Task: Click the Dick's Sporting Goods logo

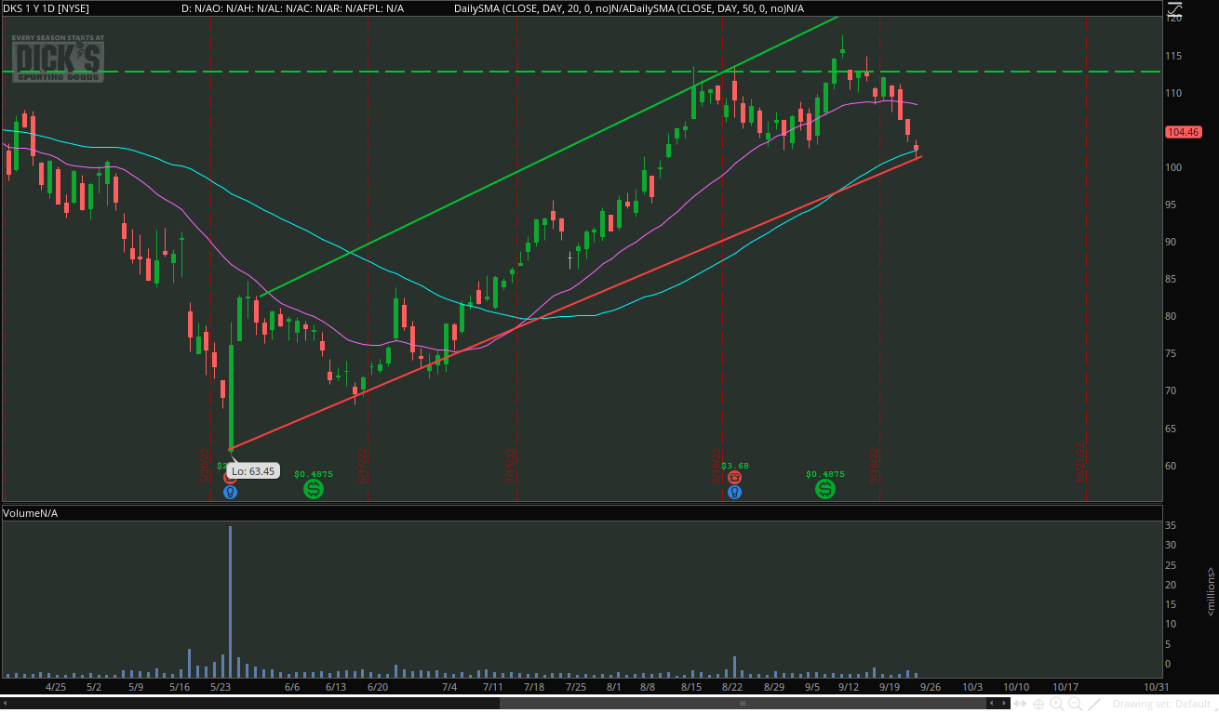Action: click(x=58, y=58)
